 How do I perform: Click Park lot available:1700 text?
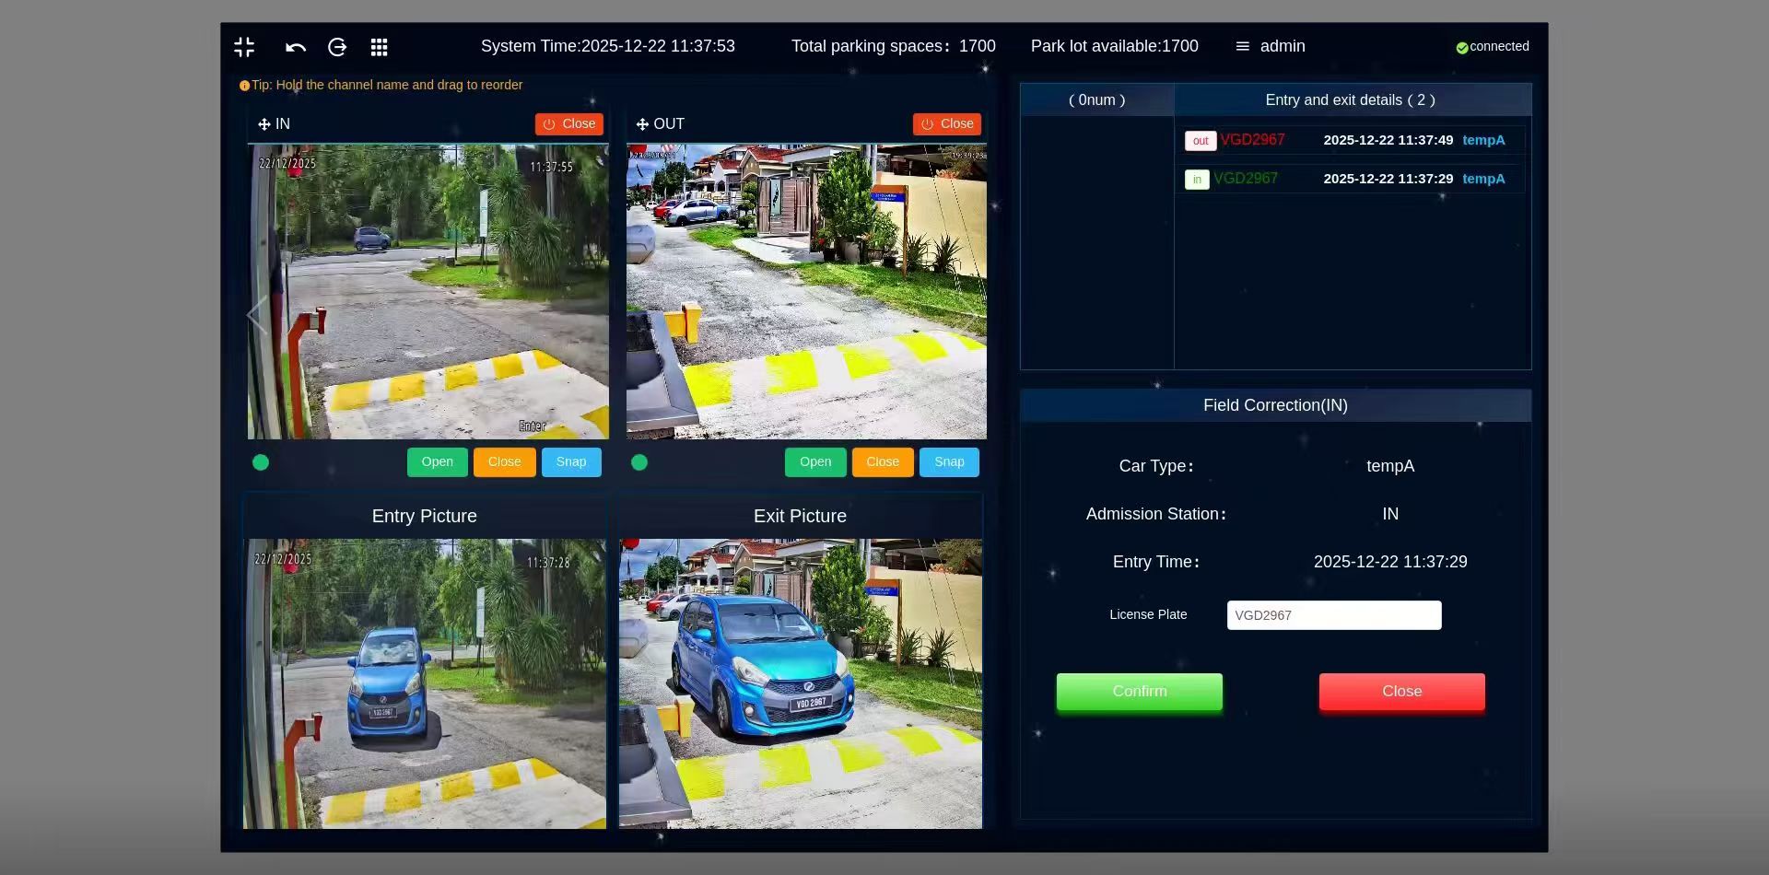pyautogui.click(x=1115, y=46)
